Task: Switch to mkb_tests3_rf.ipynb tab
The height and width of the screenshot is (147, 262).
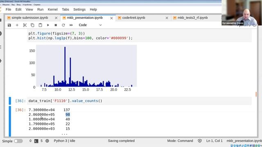Action: coord(192,18)
